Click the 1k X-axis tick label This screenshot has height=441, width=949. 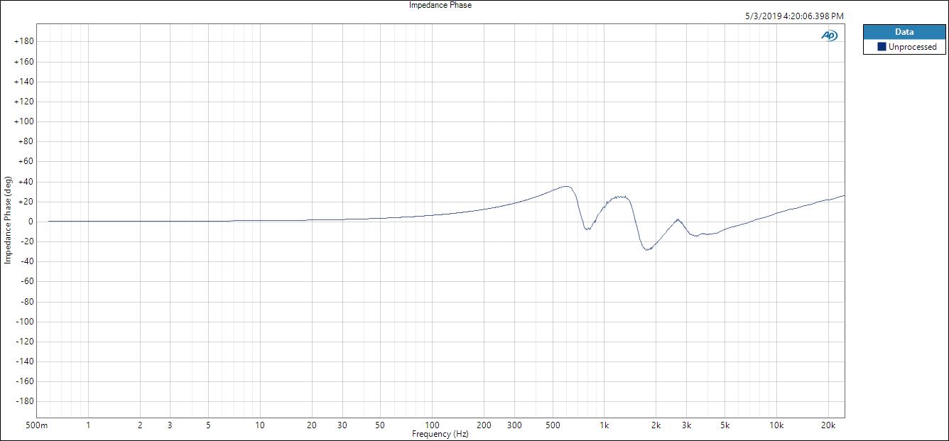604,425
